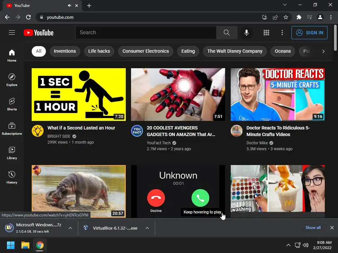Image resolution: width=338 pixels, height=253 pixels.
Task: Mute the YouTube tab via speaker icon
Action: [x=69, y=6]
